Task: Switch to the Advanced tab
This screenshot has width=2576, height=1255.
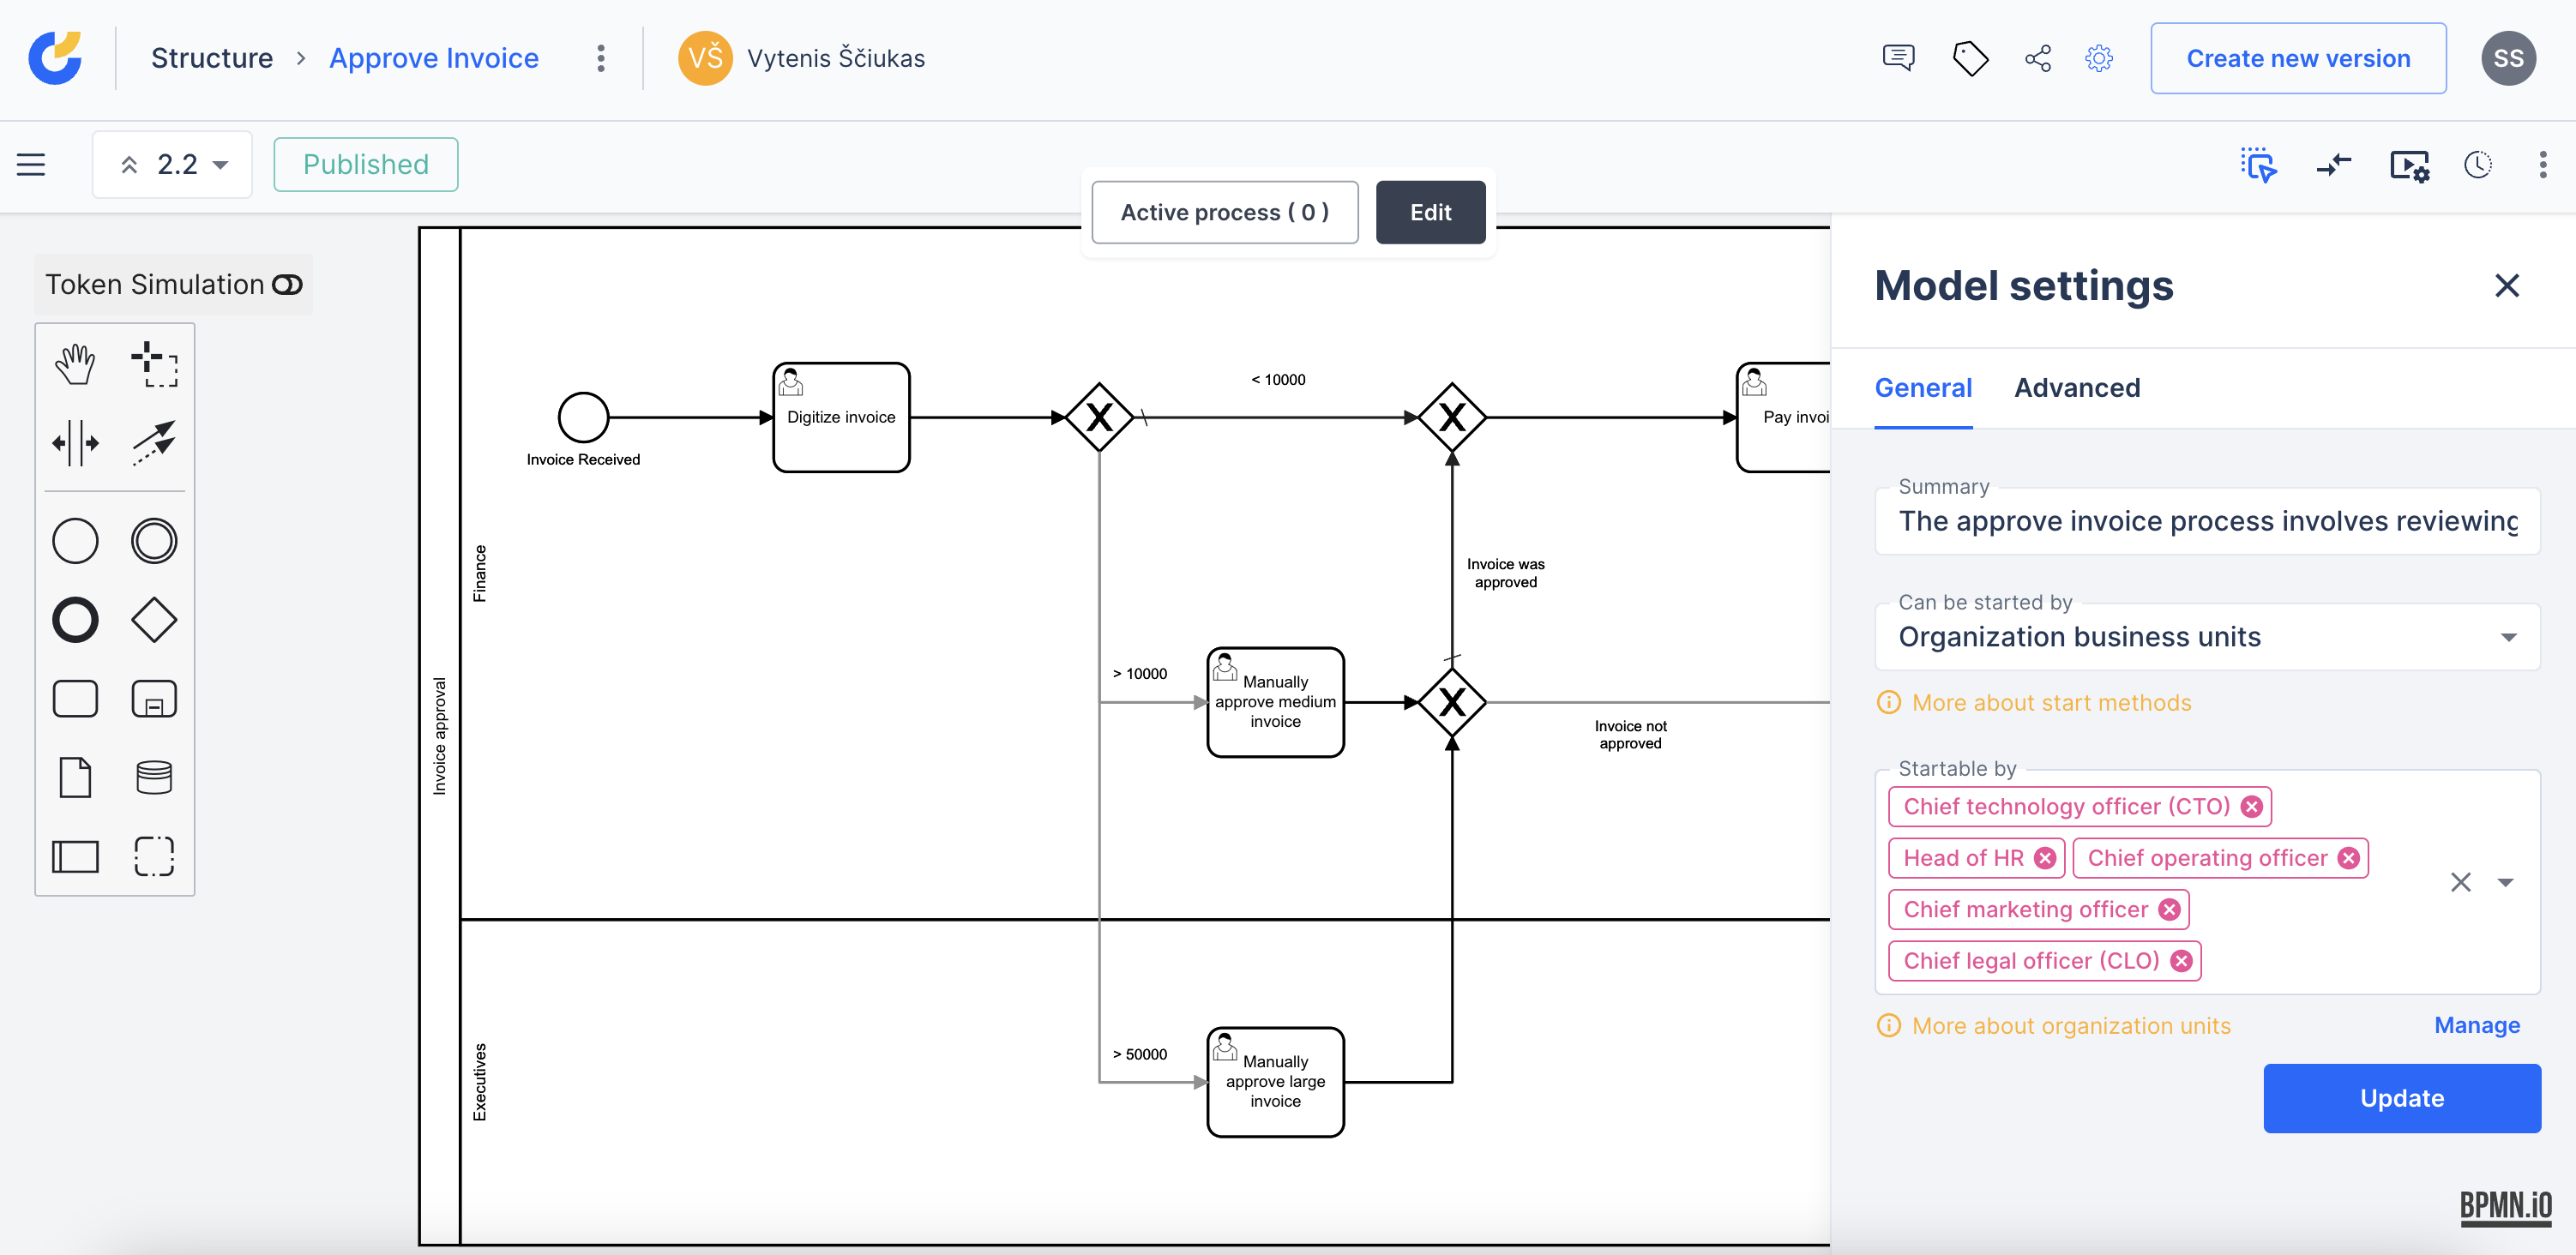Action: pyautogui.click(x=2077, y=388)
